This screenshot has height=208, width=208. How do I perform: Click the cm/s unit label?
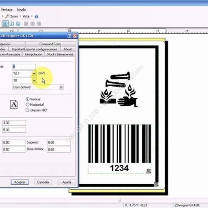(x=42, y=73)
